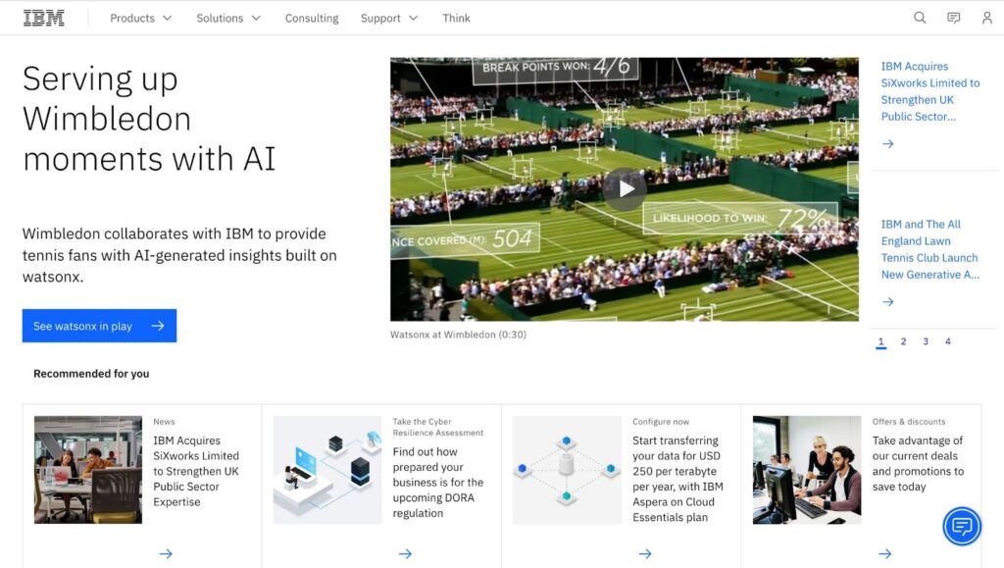Click Recommended for you heading
Image resolution: width=1004 pixels, height=568 pixels.
click(91, 374)
